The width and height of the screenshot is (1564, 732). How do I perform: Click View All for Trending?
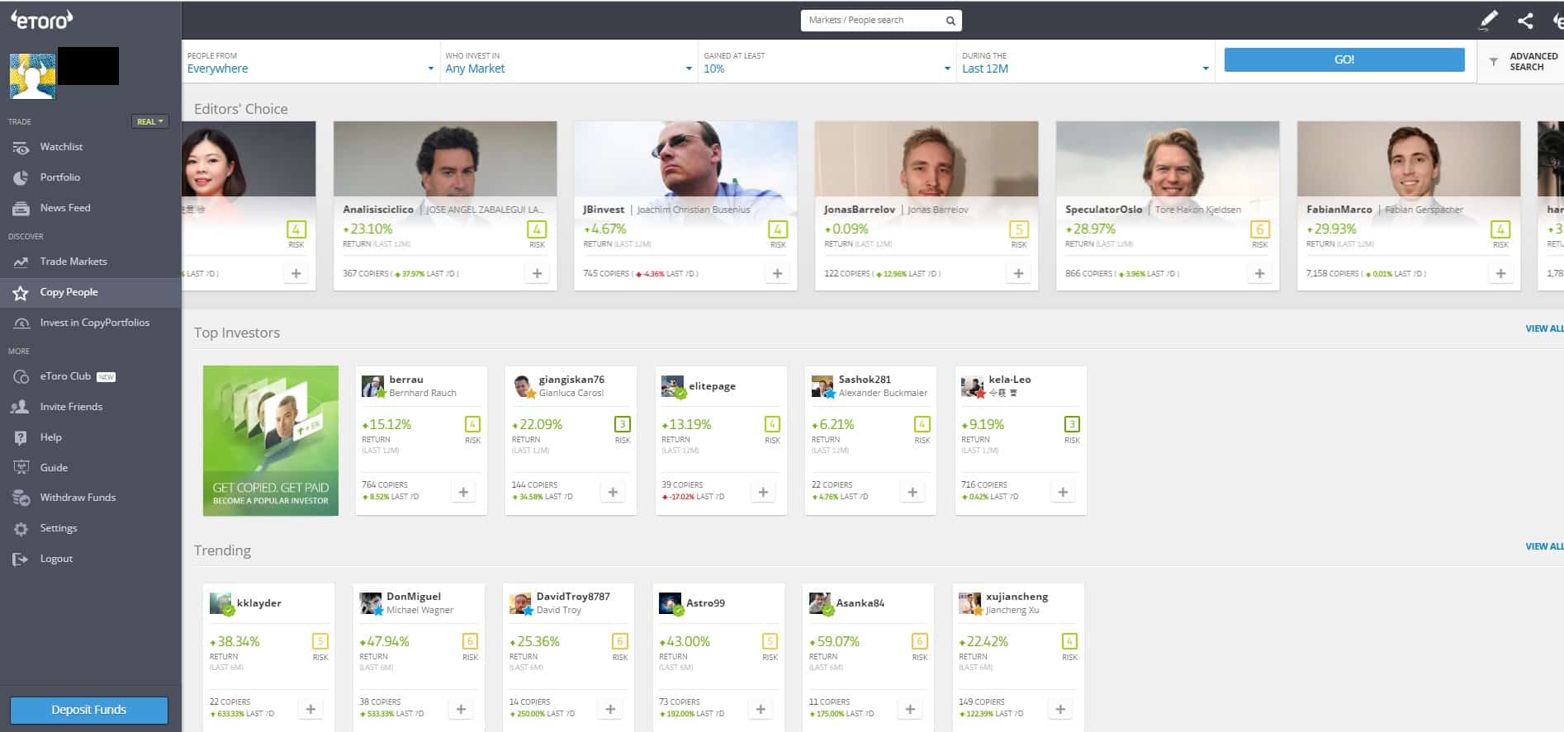(x=1543, y=546)
